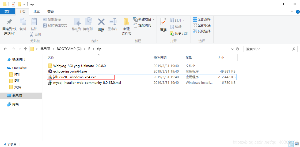Image resolution: width=300 pixels, height=147 pixels.
Task: Click the search magnifier icon
Action: pos(294,49)
